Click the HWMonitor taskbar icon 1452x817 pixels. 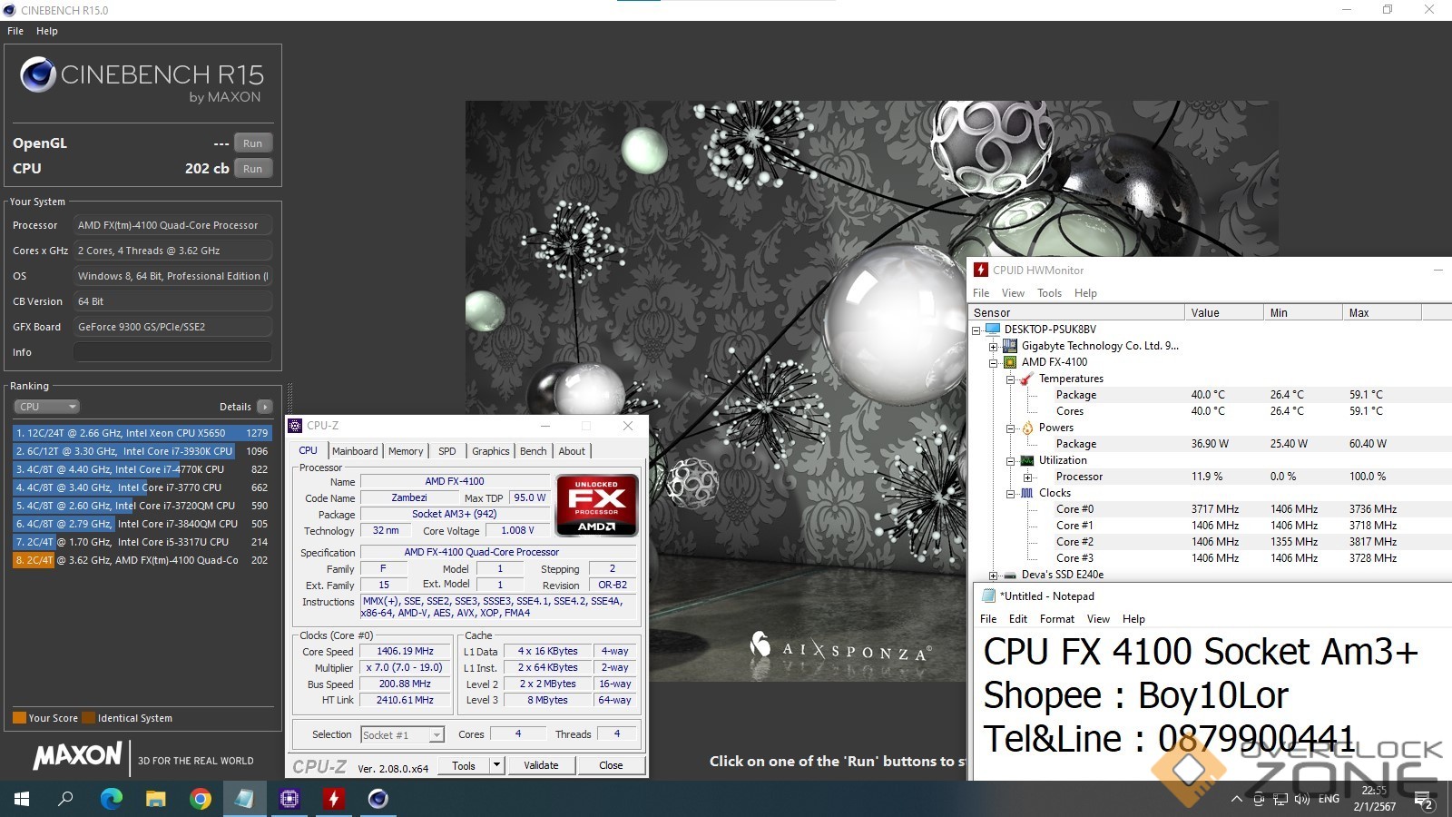point(334,799)
